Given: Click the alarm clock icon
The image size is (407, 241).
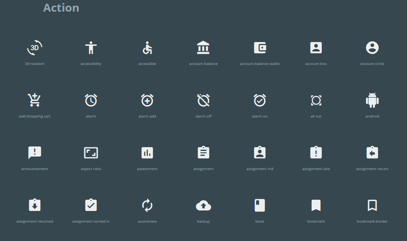Looking at the screenshot, I should (91, 100).
